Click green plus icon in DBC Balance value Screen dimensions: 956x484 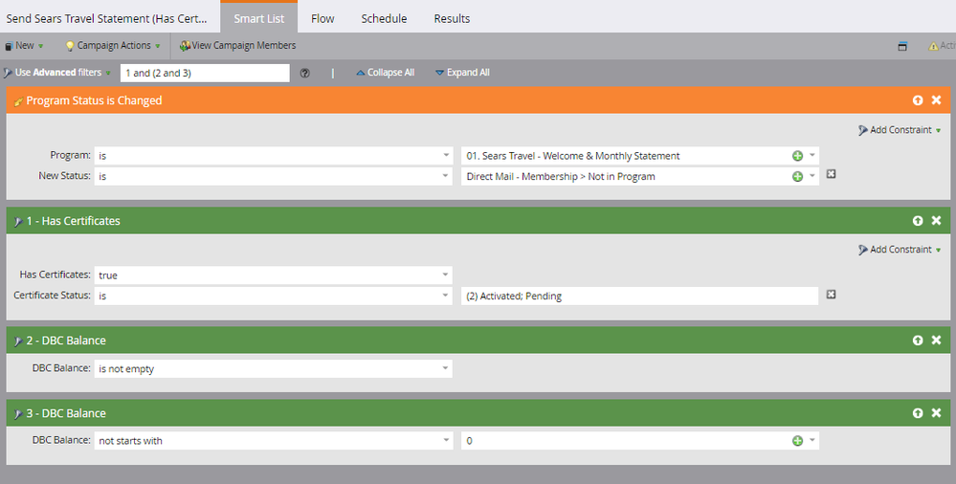click(797, 441)
